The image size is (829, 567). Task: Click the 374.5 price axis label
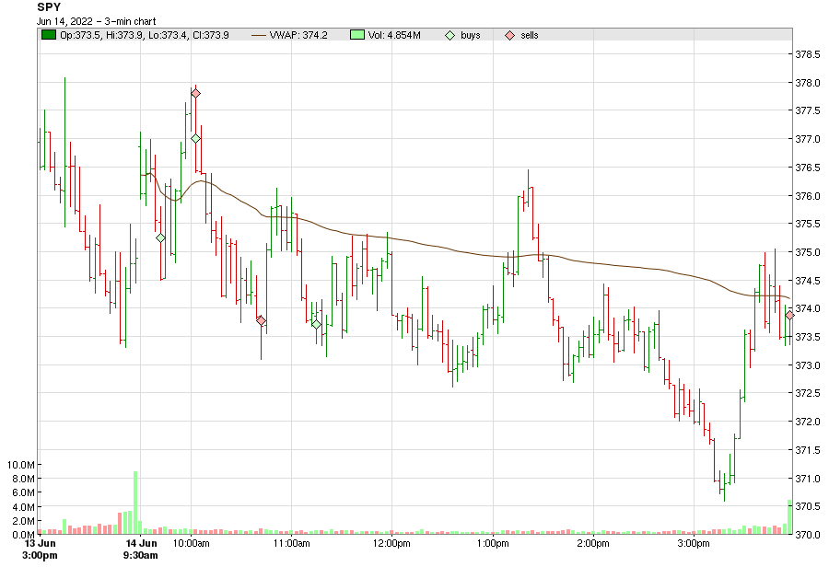point(808,281)
